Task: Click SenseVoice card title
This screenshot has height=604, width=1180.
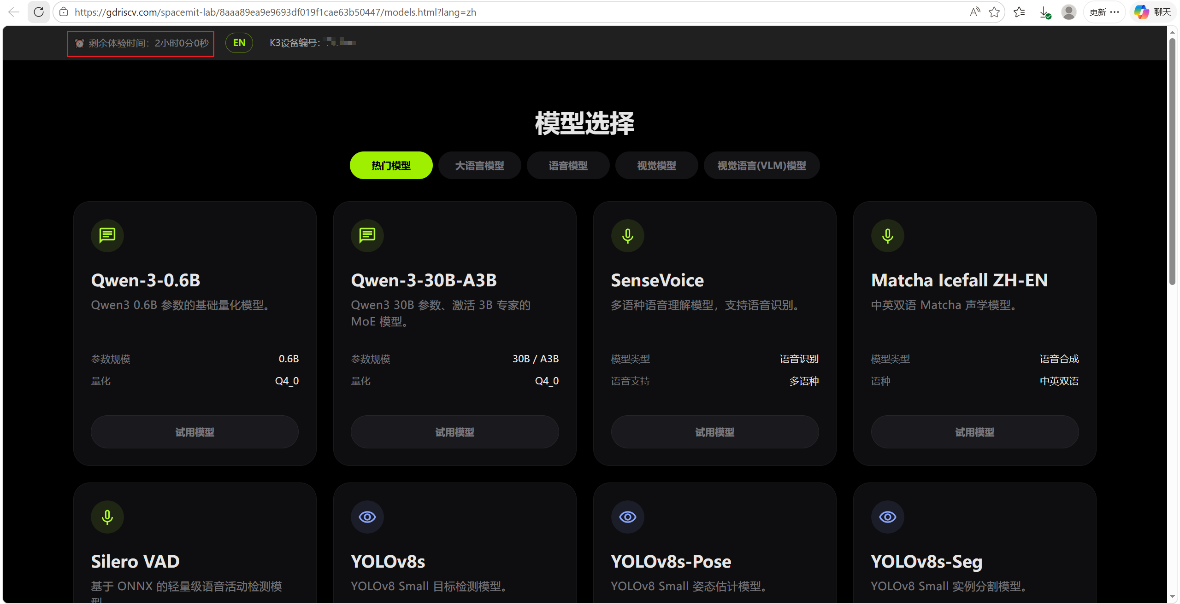Action: 657,280
